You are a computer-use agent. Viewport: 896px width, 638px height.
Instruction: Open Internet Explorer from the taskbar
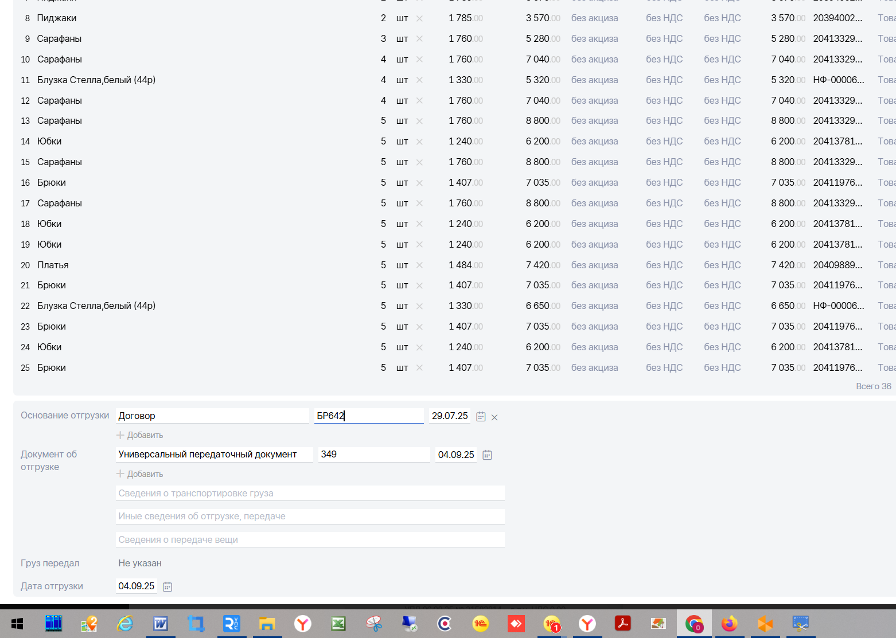pos(124,624)
